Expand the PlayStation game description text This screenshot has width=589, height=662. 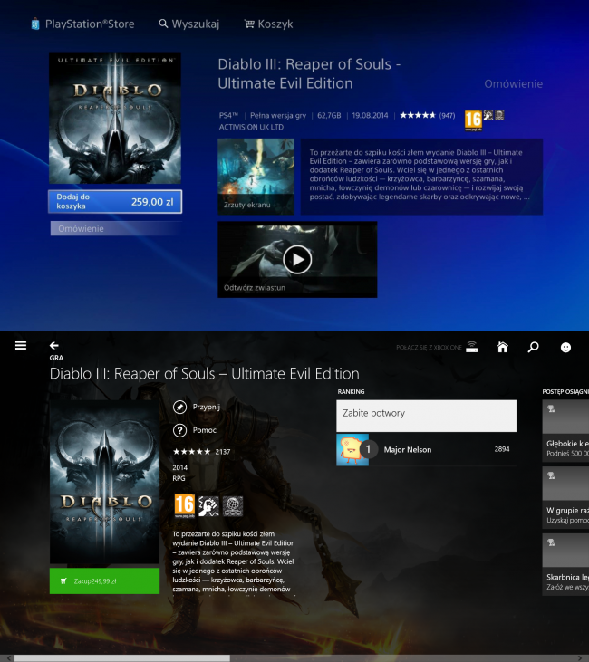point(421,177)
